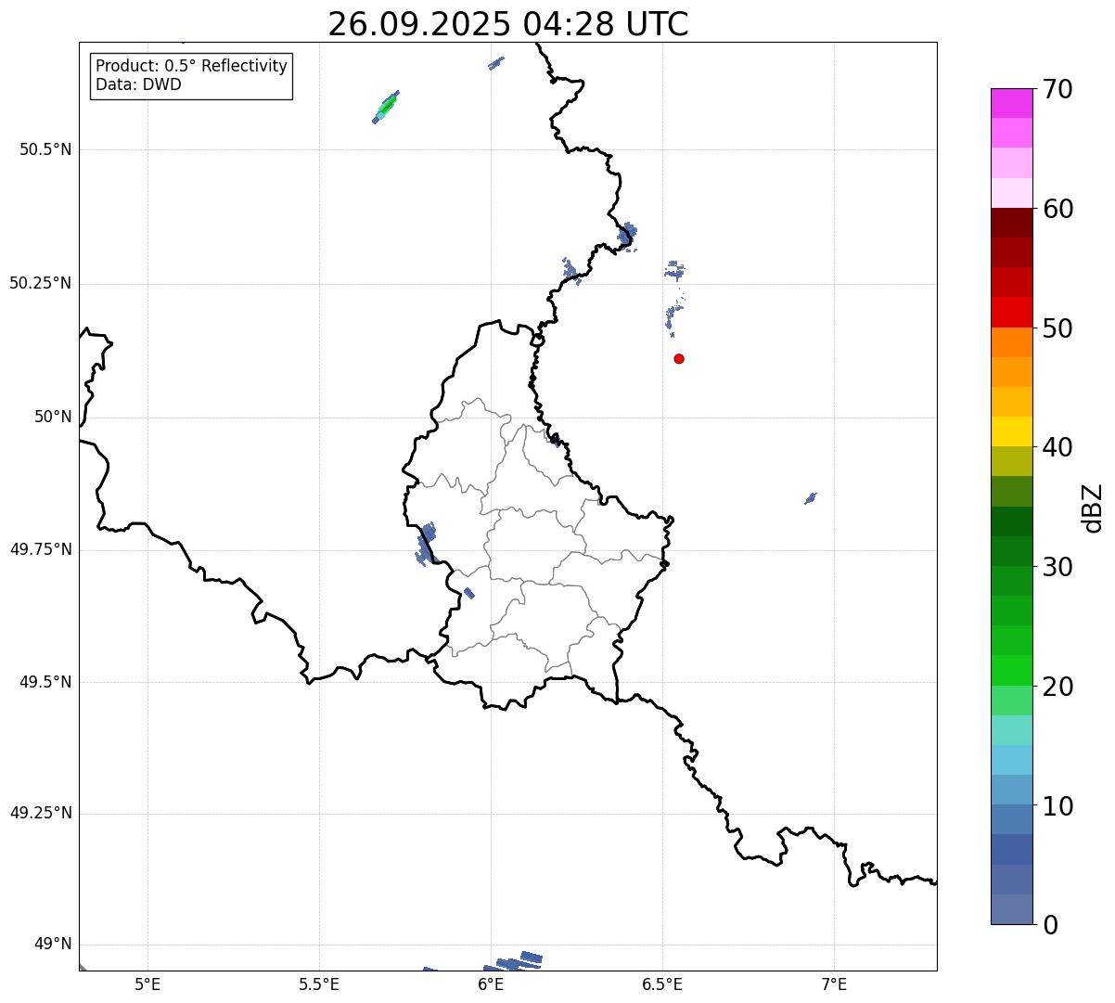Click the blue echo near 7°E
This screenshot has width=1115, height=1003.
click(x=811, y=498)
